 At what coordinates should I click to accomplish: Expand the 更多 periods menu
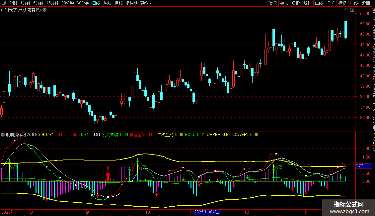click(146, 3)
